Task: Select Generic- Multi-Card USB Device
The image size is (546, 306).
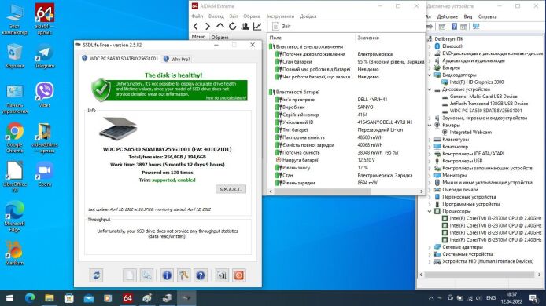Action: (483, 97)
